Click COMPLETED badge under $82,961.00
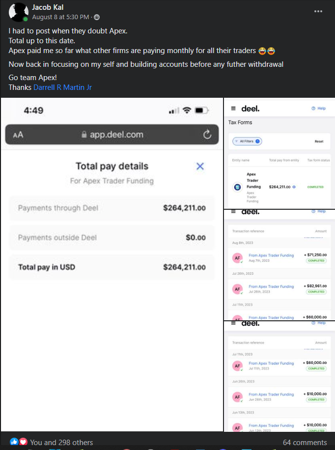This screenshot has height=450, width=335. (316, 292)
